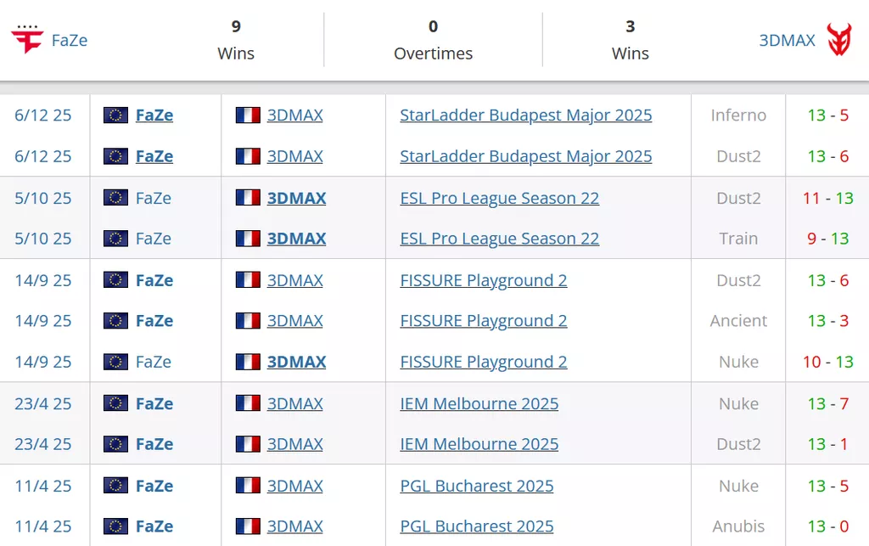Click the 3DMAX red devil logo
The height and width of the screenshot is (546, 869).
[838, 40]
